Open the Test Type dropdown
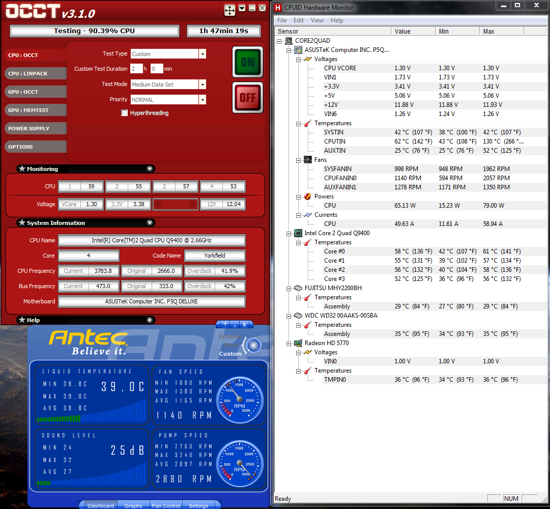 click(x=202, y=54)
